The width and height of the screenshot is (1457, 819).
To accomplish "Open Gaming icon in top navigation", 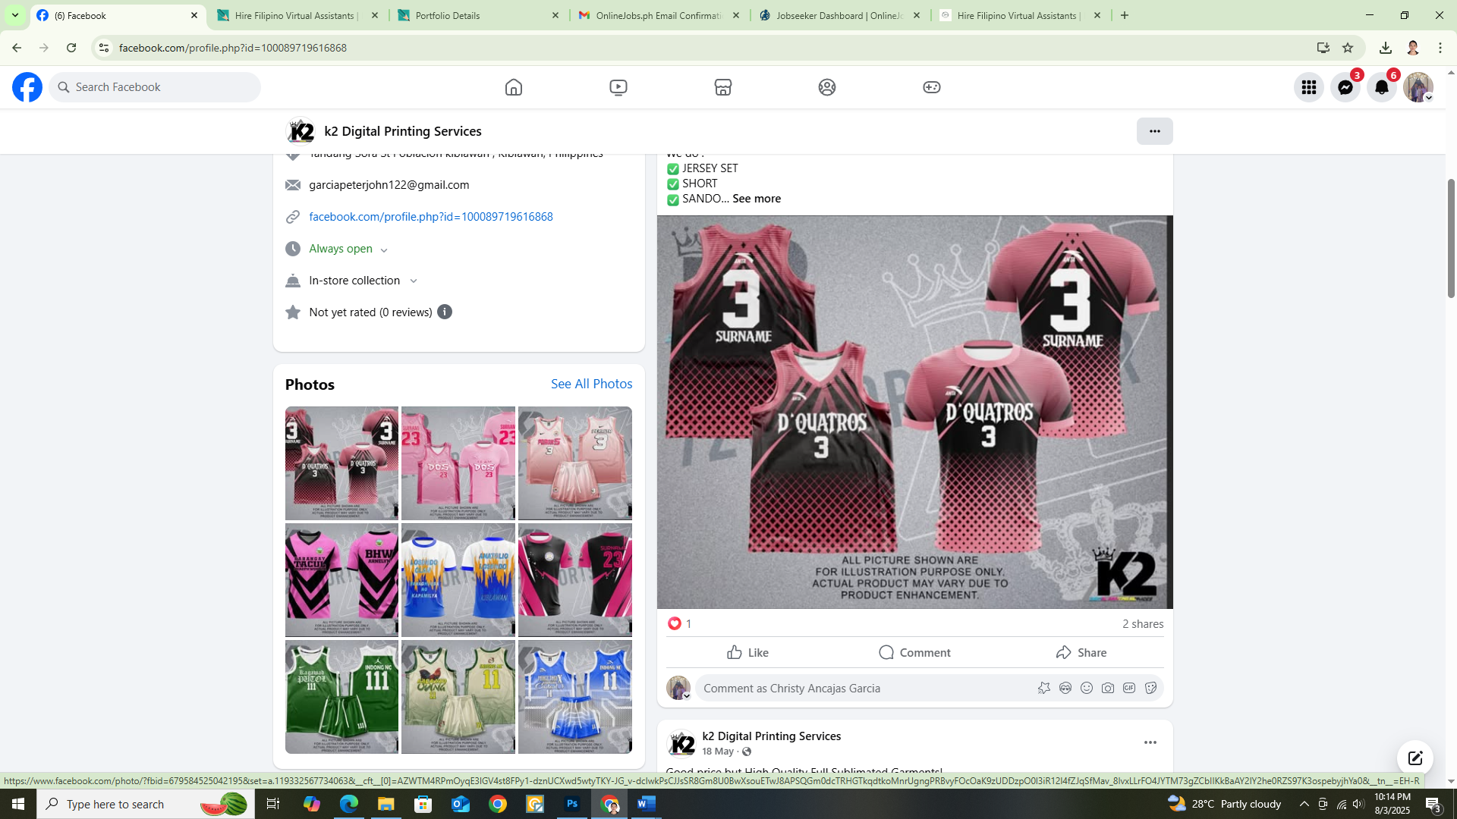I will coord(931,87).
